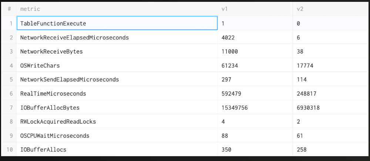Image resolution: width=370 pixels, height=161 pixels.
Task: Click v1 value 15349756 cell
Action: click(x=255, y=107)
